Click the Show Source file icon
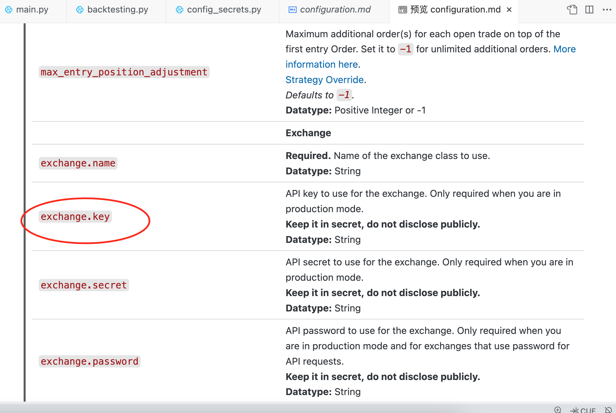Image resolution: width=616 pixels, height=413 pixels. point(572,10)
